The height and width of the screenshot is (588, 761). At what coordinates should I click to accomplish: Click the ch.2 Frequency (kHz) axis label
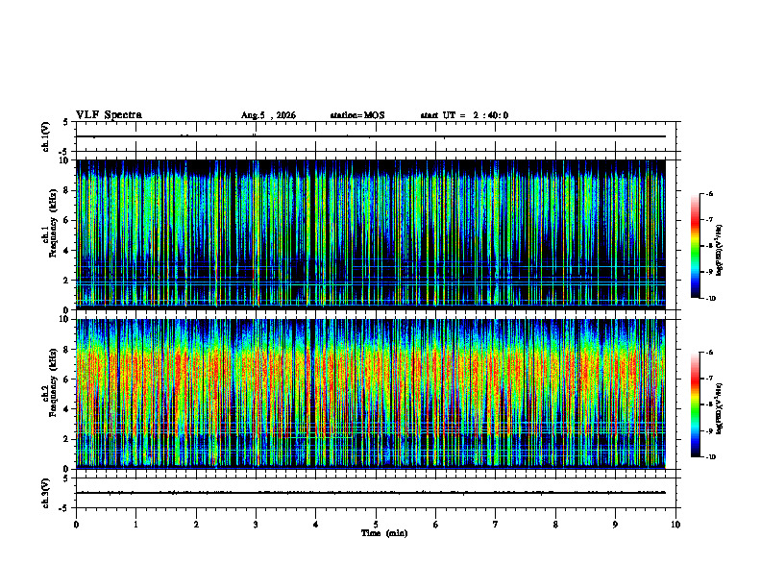click(x=50, y=382)
